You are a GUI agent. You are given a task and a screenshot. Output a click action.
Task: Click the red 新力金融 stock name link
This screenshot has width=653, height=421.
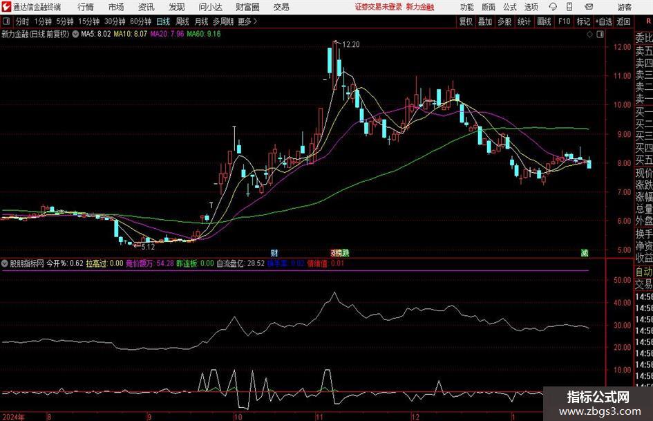tap(420, 7)
